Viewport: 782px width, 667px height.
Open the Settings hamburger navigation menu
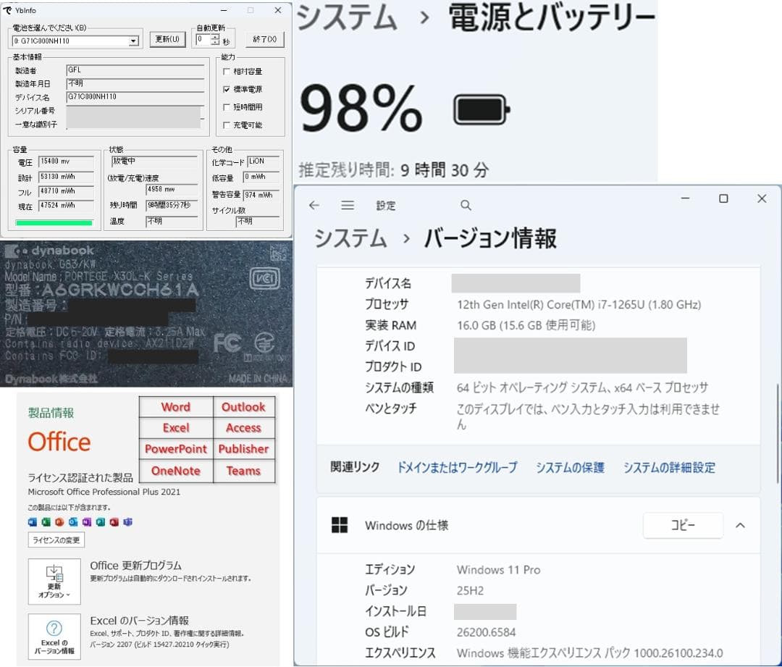347,206
